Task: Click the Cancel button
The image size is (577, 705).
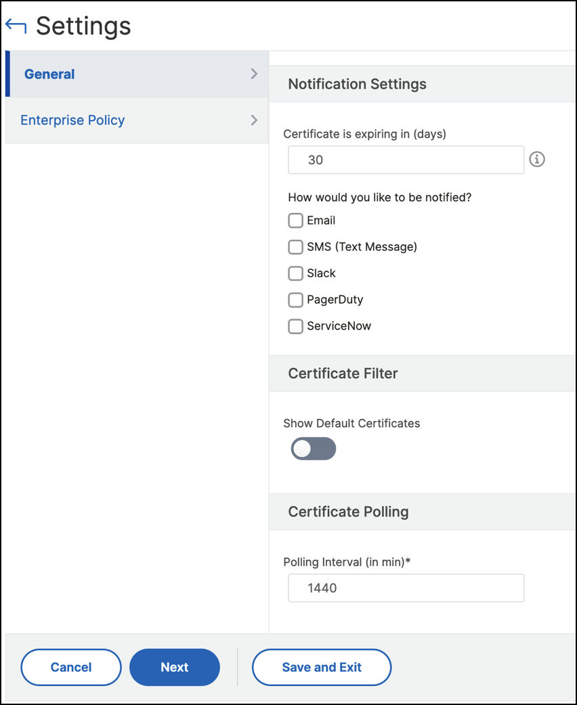Action: click(x=71, y=667)
